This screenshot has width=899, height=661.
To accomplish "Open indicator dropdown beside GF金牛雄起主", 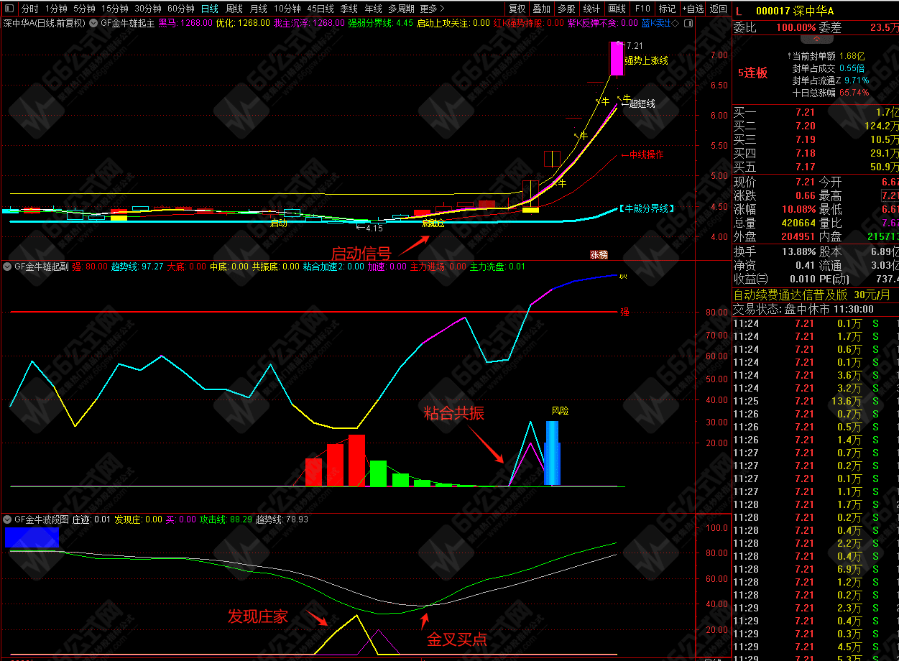I will (93, 23).
